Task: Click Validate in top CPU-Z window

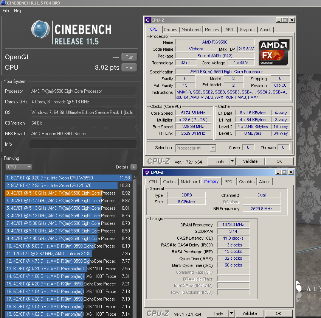Action: [x=250, y=161]
